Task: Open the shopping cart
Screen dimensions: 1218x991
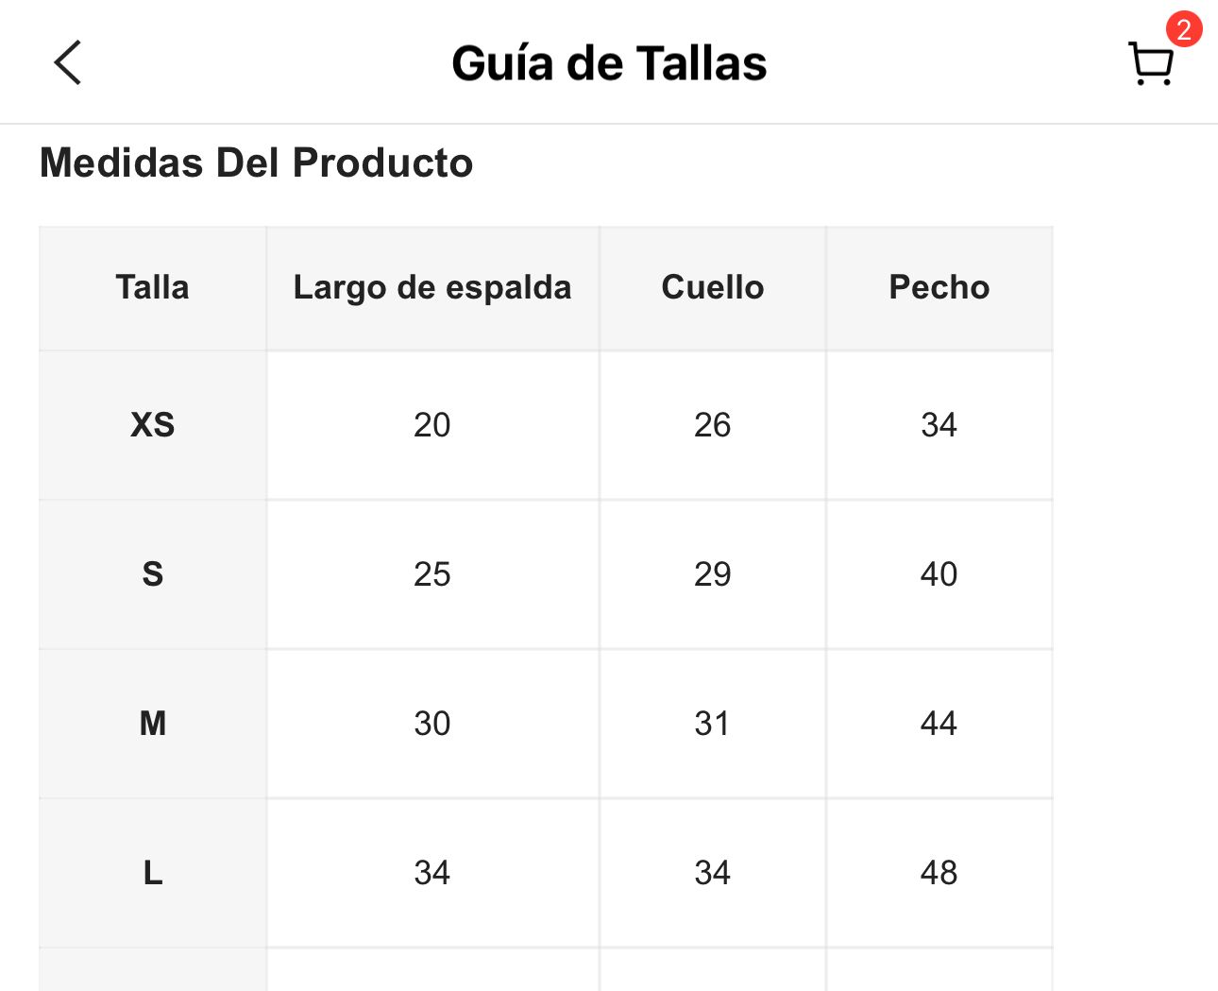Action: point(1151,63)
